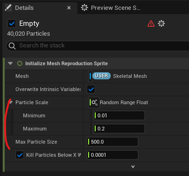Collapse Initialize Mesh Reproduction Sprite module
The height and width of the screenshot is (176, 189).
pyautogui.click(x=10, y=63)
